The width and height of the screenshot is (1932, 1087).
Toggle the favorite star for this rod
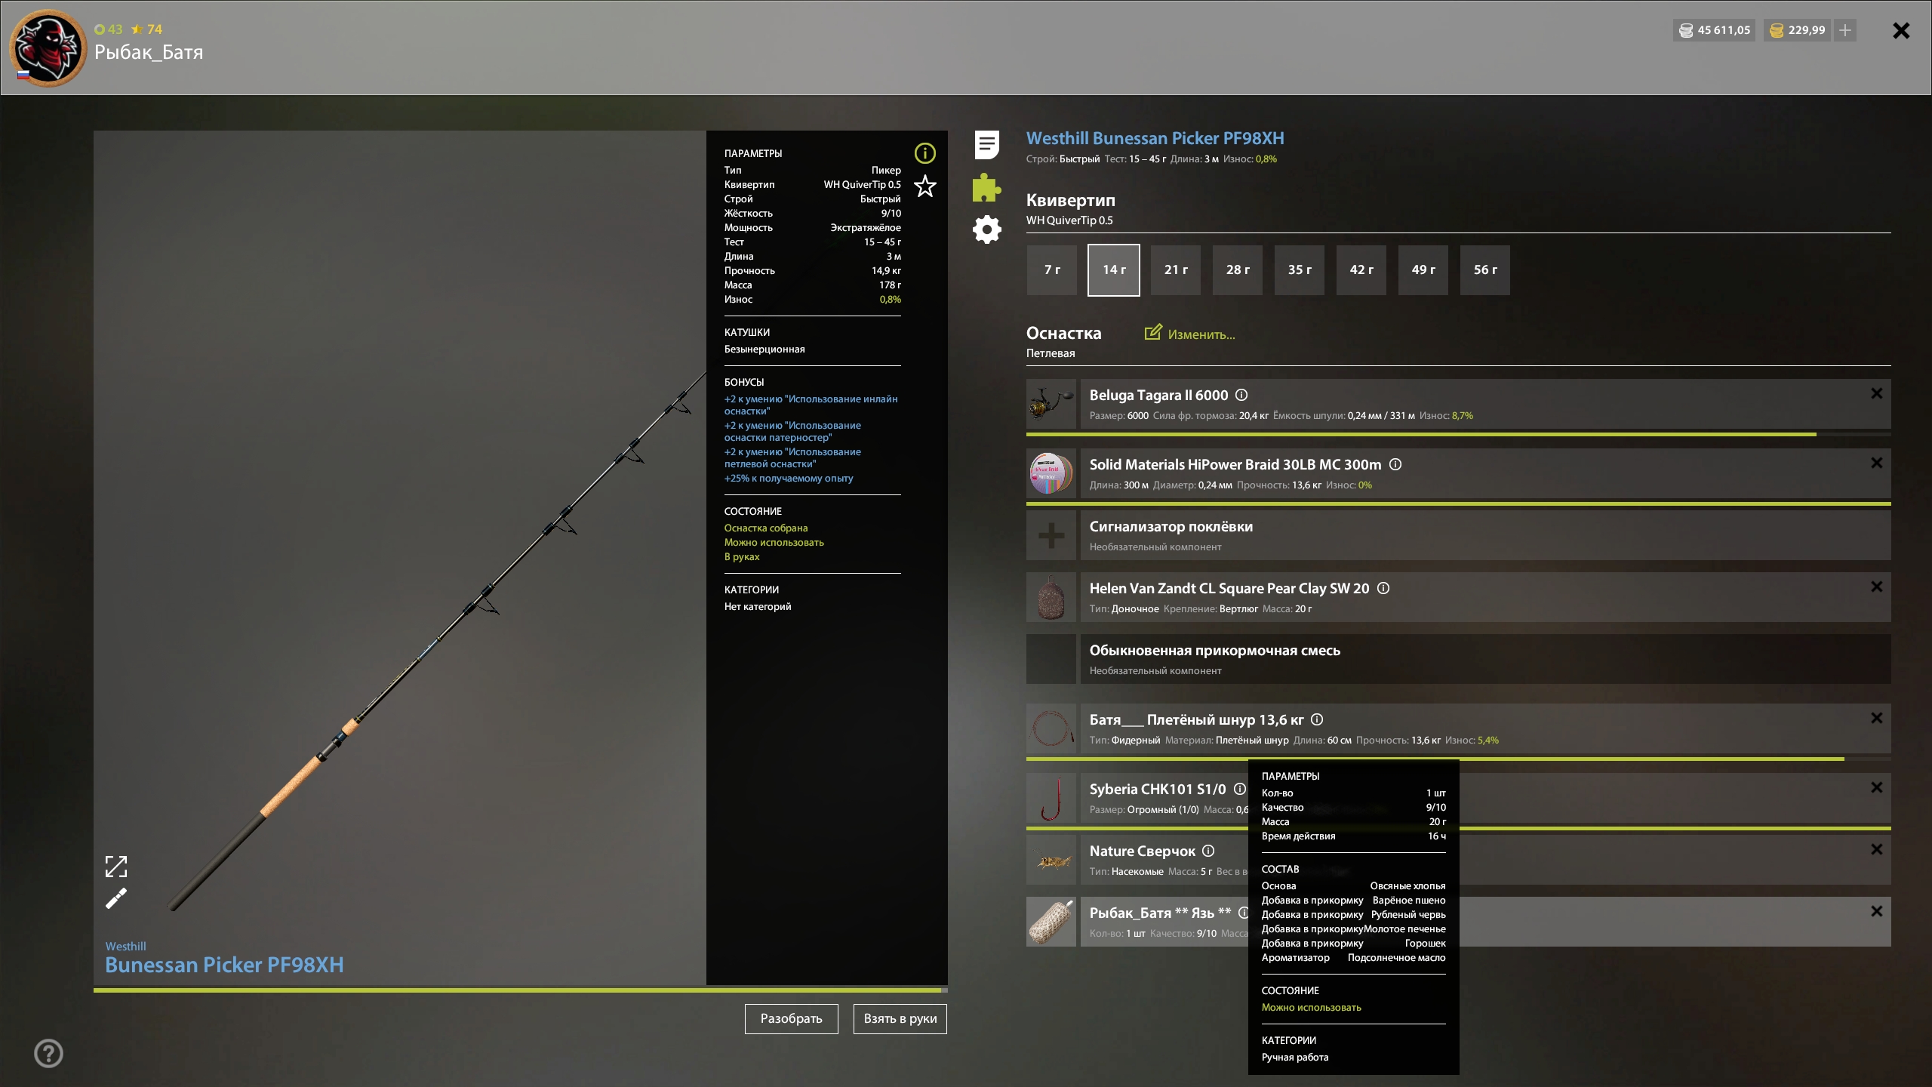pyautogui.click(x=924, y=186)
